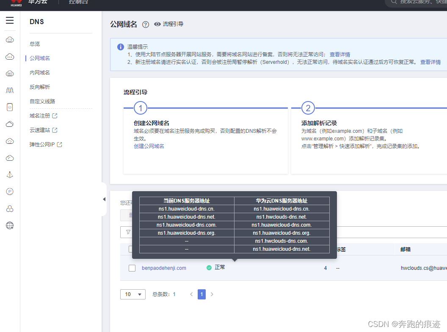Click the search magnifier icon in top bar
Screen dimensions: 447x332
coord(394,2)
